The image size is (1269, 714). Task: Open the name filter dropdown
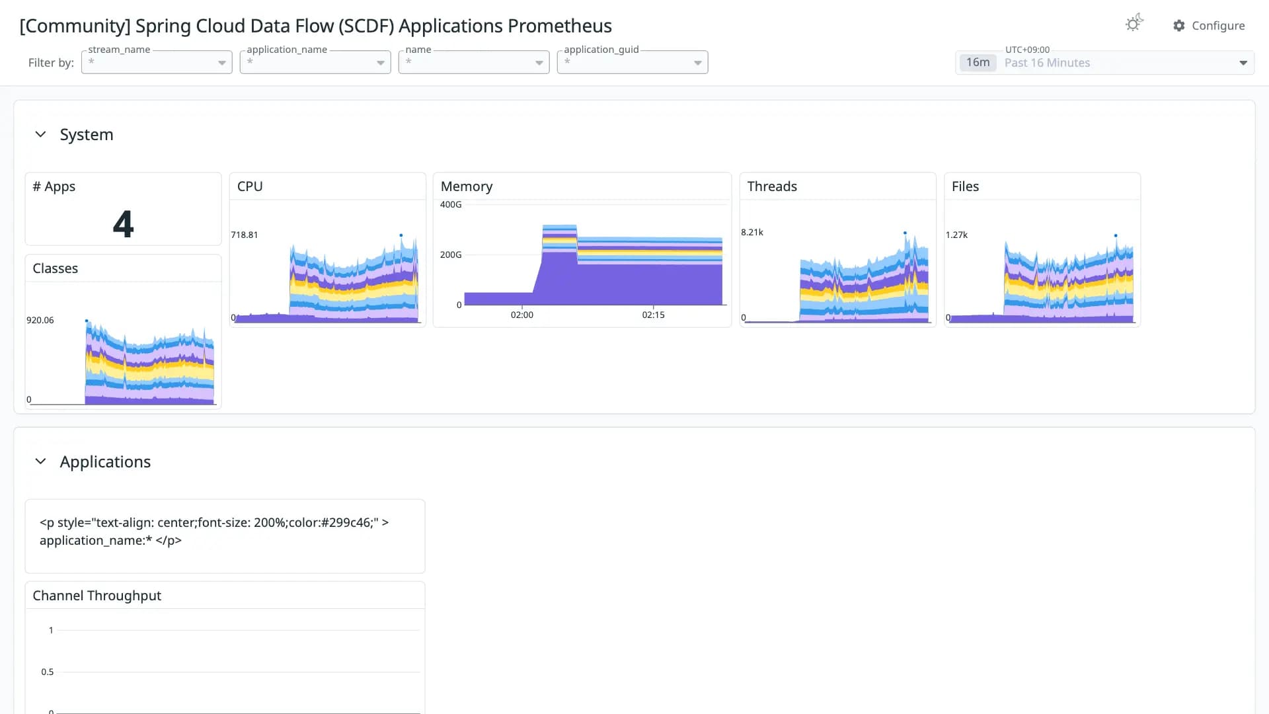click(x=474, y=62)
